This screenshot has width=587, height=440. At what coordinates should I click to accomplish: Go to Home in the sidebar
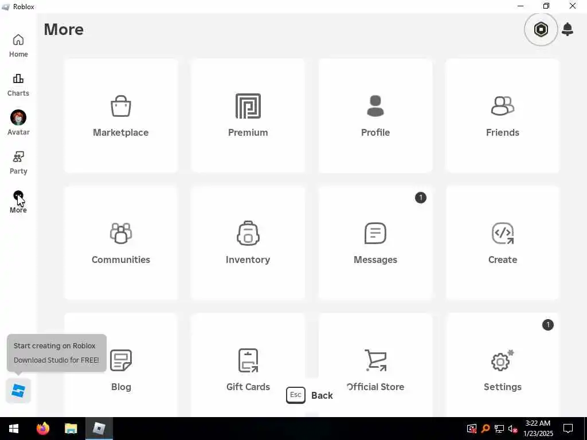(18, 46)
